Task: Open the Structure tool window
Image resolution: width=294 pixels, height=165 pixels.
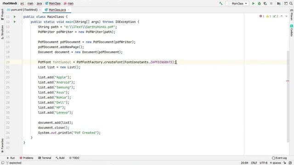Action: tap(2, 32)
